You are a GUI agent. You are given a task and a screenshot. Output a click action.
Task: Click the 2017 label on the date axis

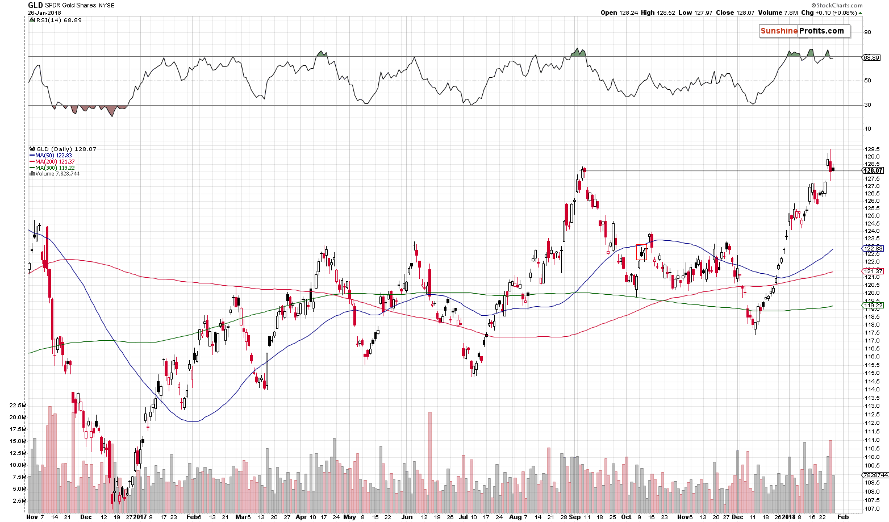pyautogui.click(x=140, y=517)
